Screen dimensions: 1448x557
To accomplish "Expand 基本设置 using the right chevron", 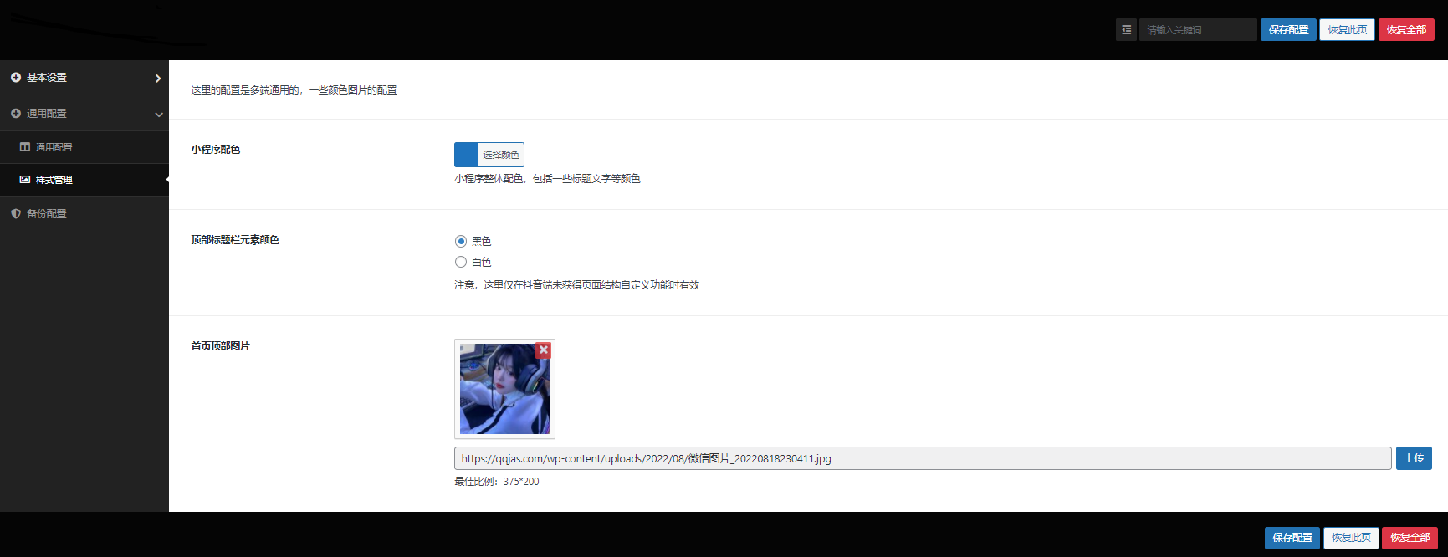I will [158, 79].
